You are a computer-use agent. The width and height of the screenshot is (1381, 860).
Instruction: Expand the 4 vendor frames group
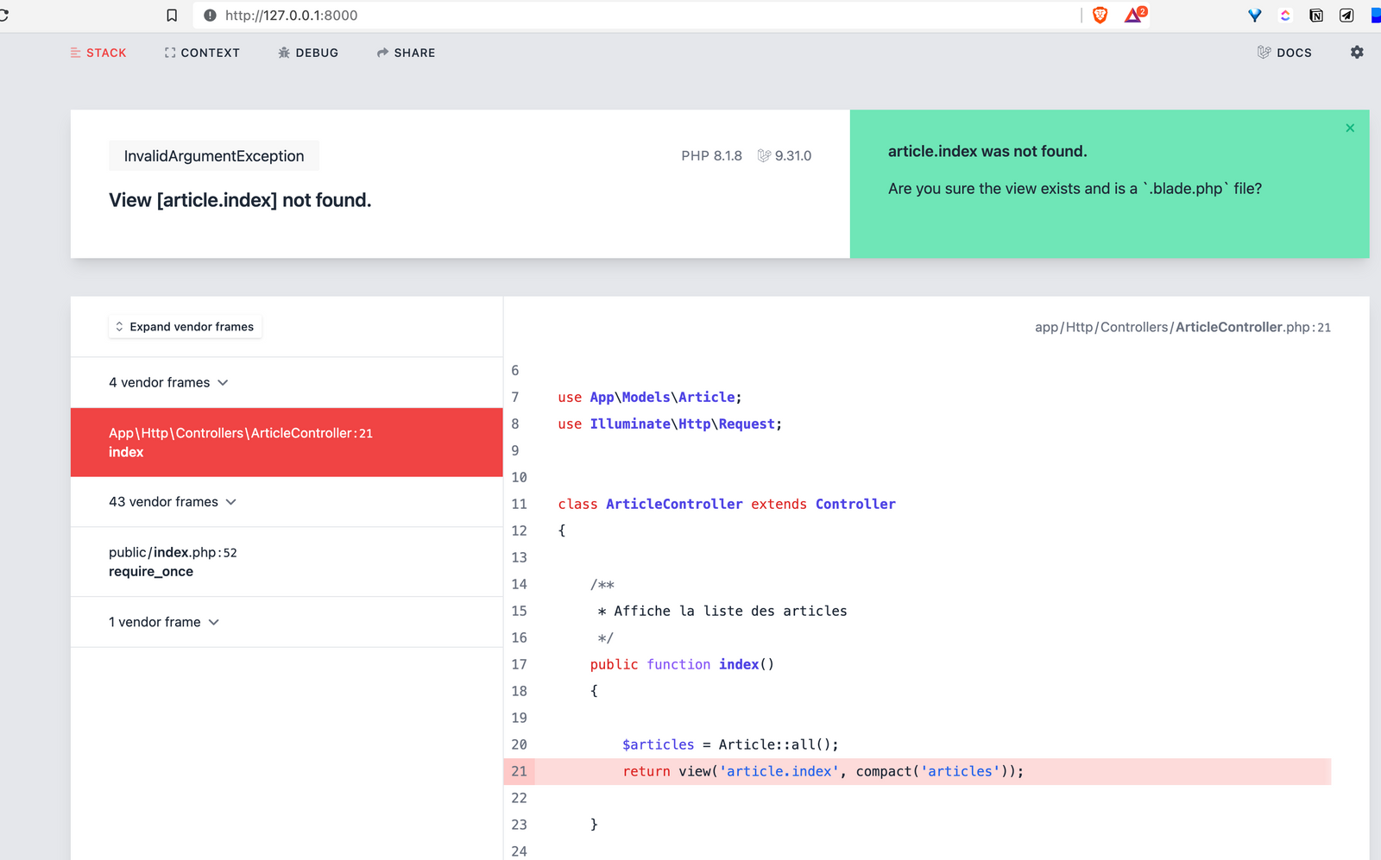tap(169, 382)
